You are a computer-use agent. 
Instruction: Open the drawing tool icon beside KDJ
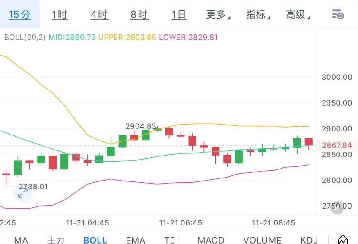click(x=343, y=240)
